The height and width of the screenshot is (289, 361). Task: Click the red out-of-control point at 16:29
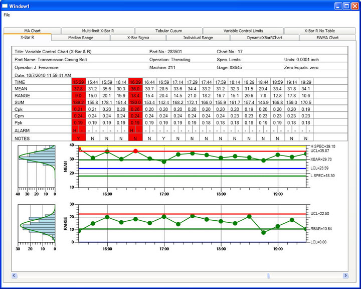pos(135,151)
